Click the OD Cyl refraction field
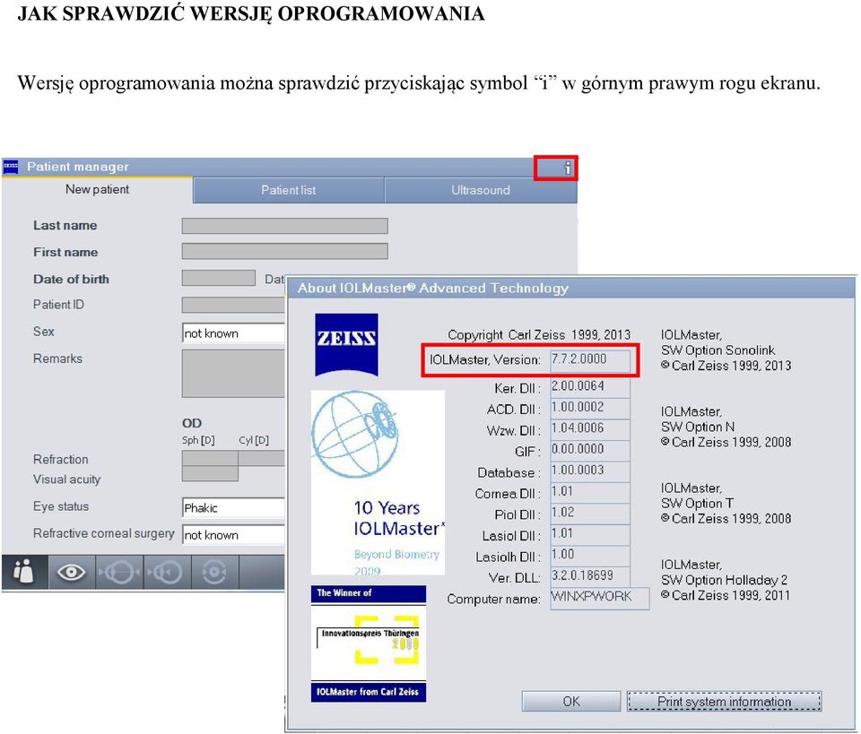Viewport: 861px width, 734px height. click(262, 458)
